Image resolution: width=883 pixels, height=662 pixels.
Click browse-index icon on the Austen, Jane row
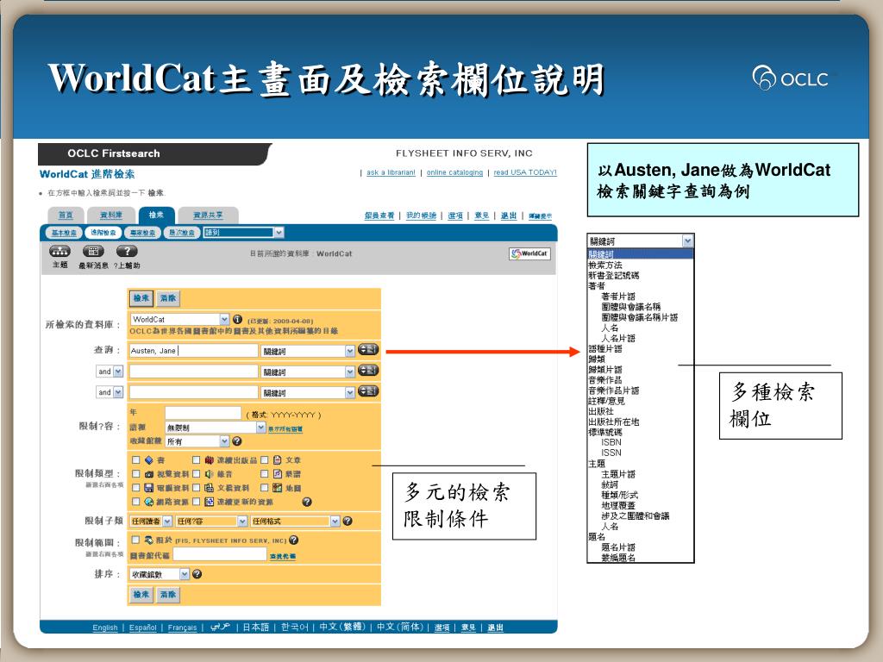(368, 350)
